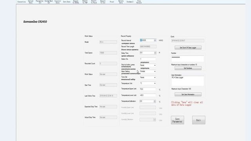The width and height of the screenshot is (251, 141).
Task: Click Save Data in toolbar
Action: pos(67,2)
